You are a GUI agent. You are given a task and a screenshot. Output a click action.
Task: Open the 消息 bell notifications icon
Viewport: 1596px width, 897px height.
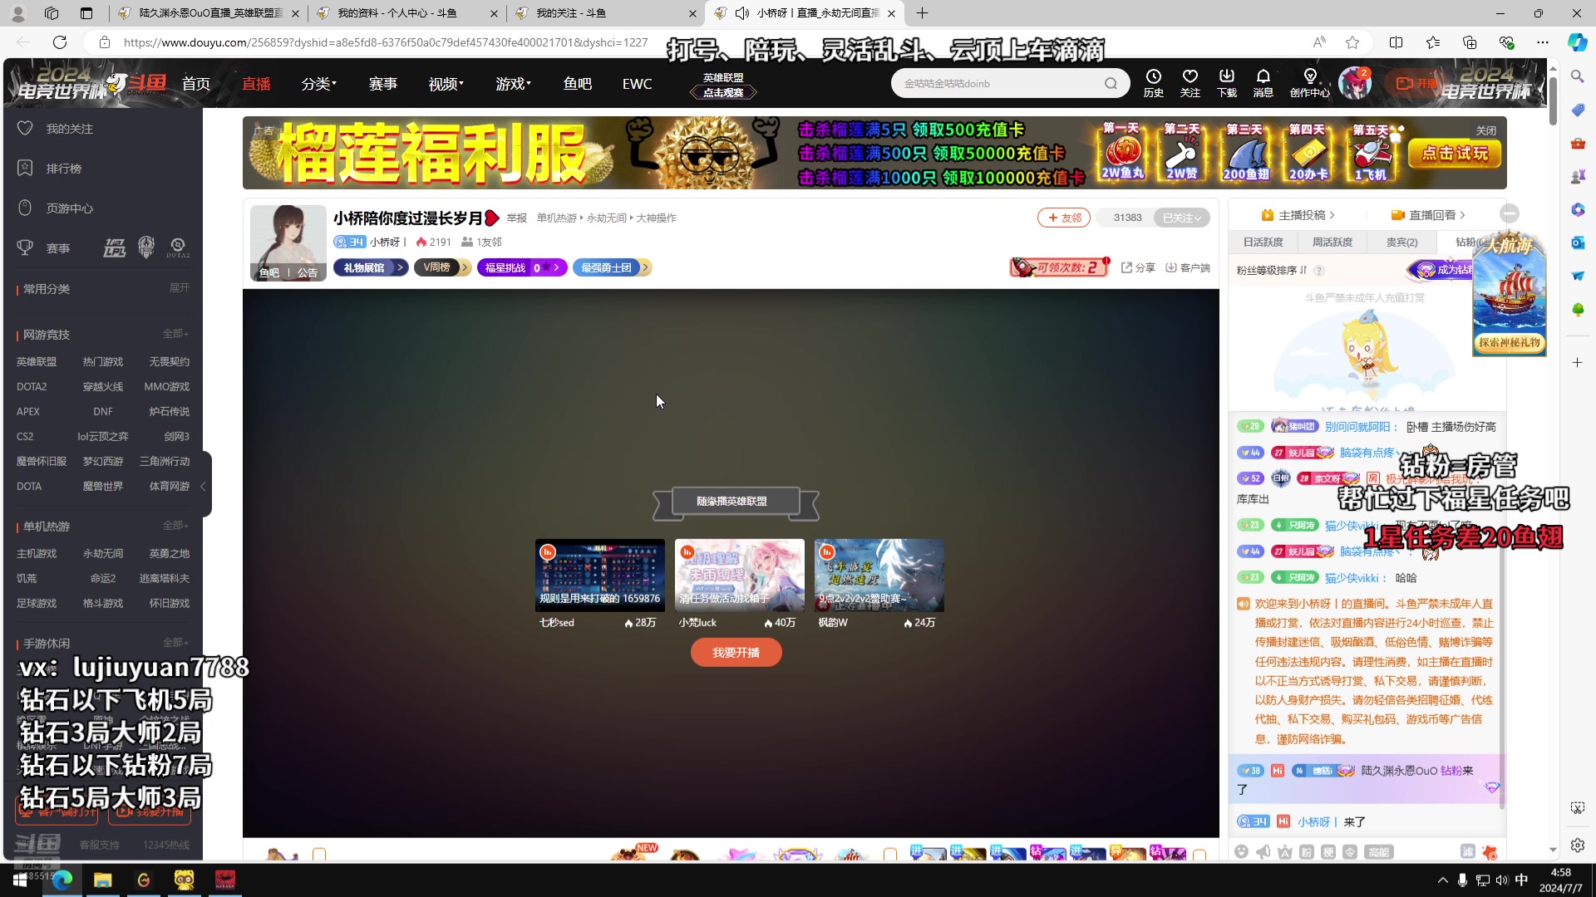1263,83
